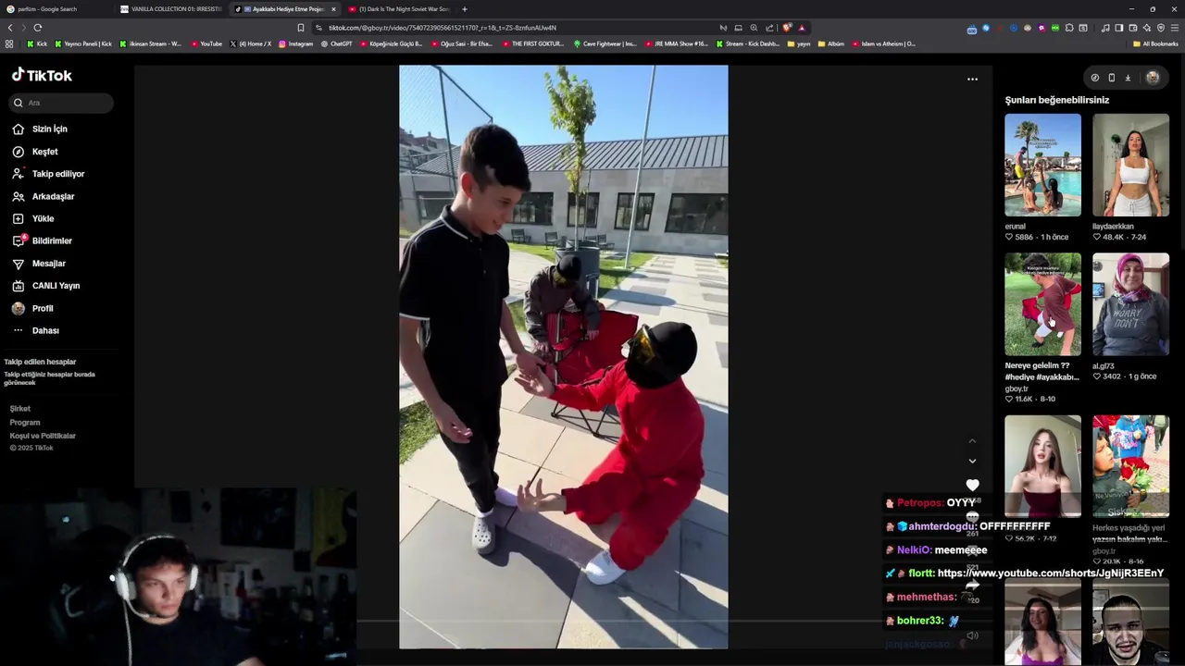Click the Sizin İçin home icon

[x=19, y=129]
